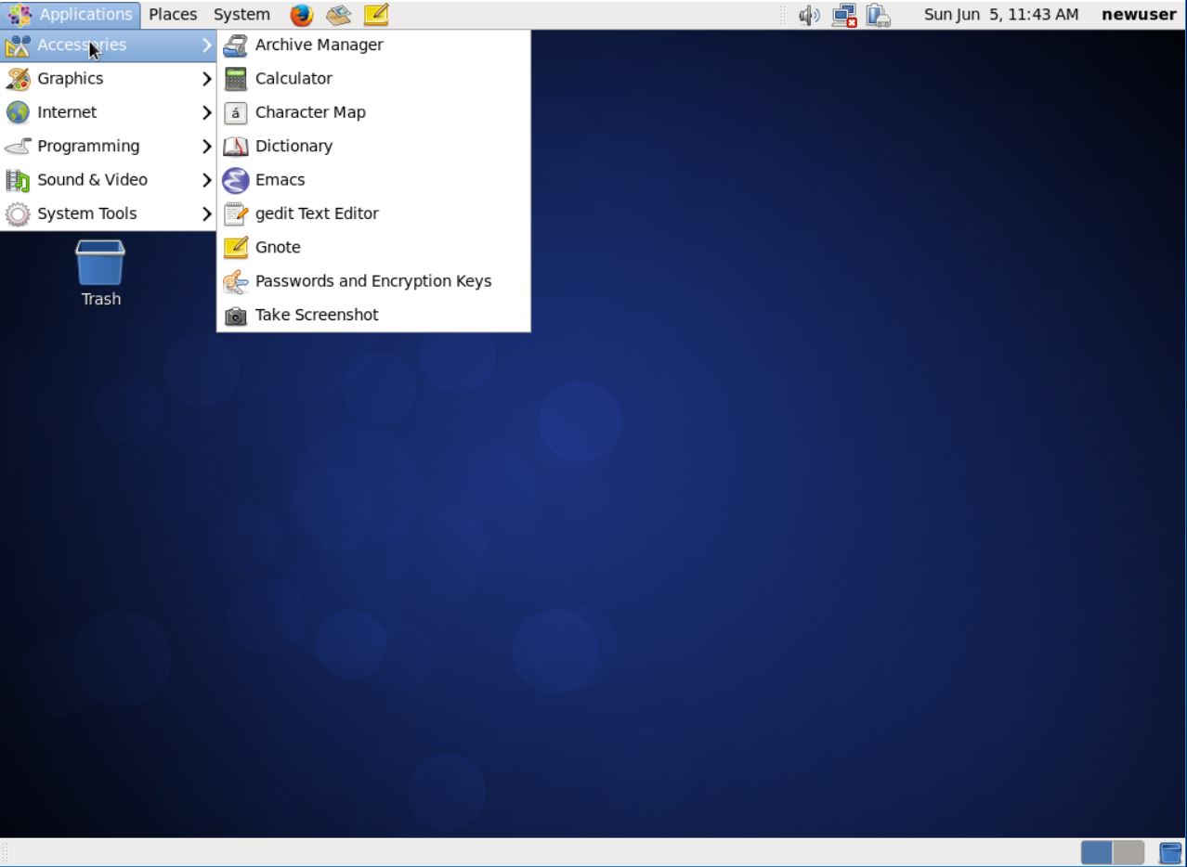Expand the Sound & Video submenu arrow
Viewport: 1187px width, 867px height.
click(207, 180)
